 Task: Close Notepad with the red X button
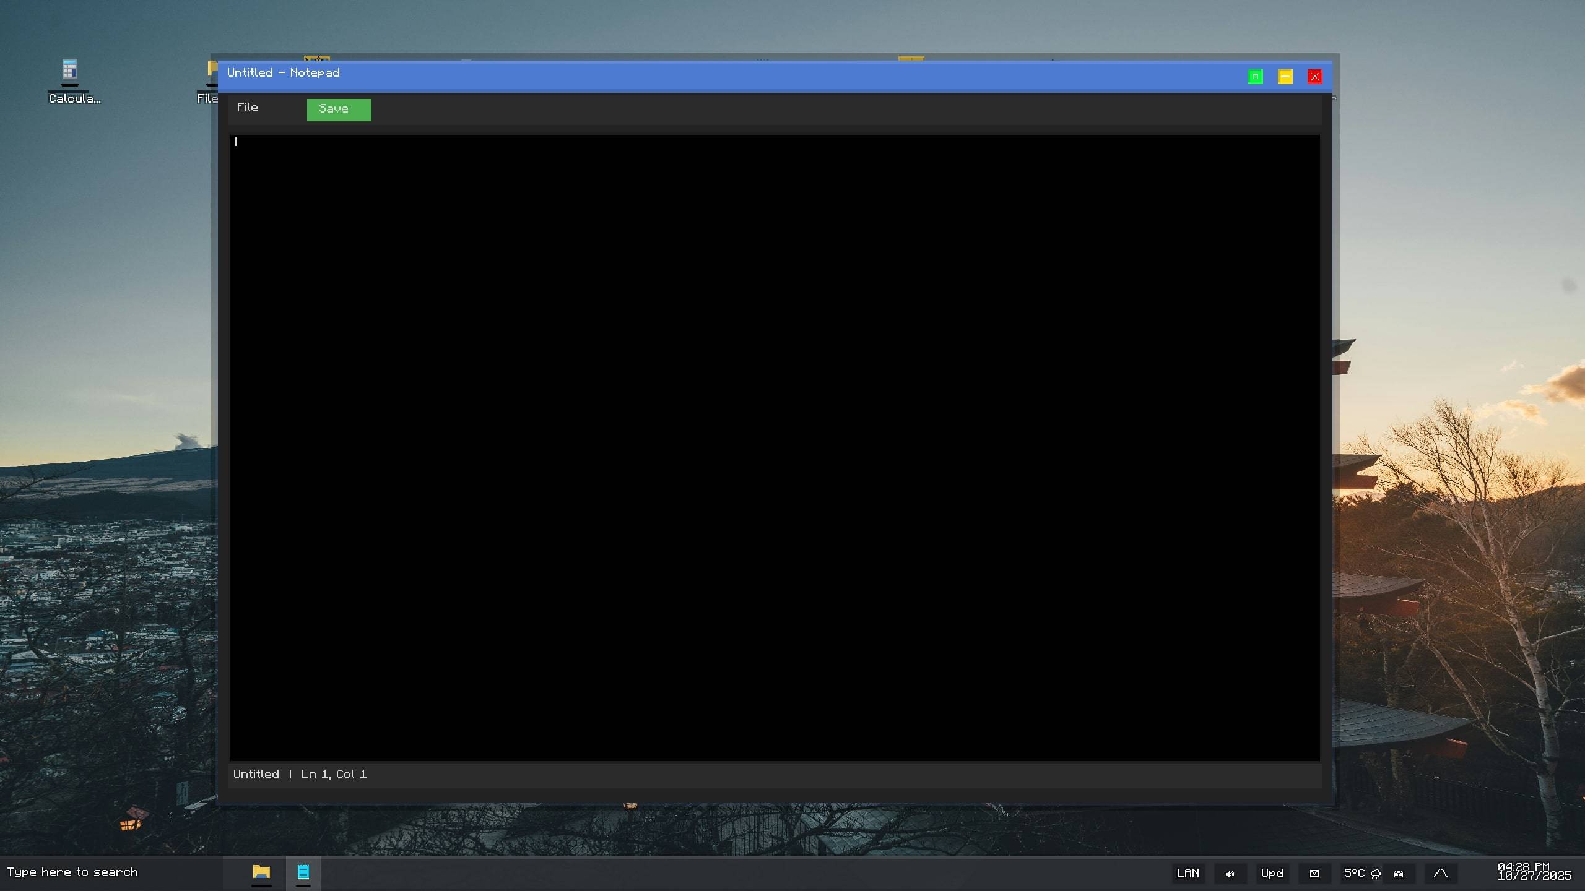(1314, 77)
